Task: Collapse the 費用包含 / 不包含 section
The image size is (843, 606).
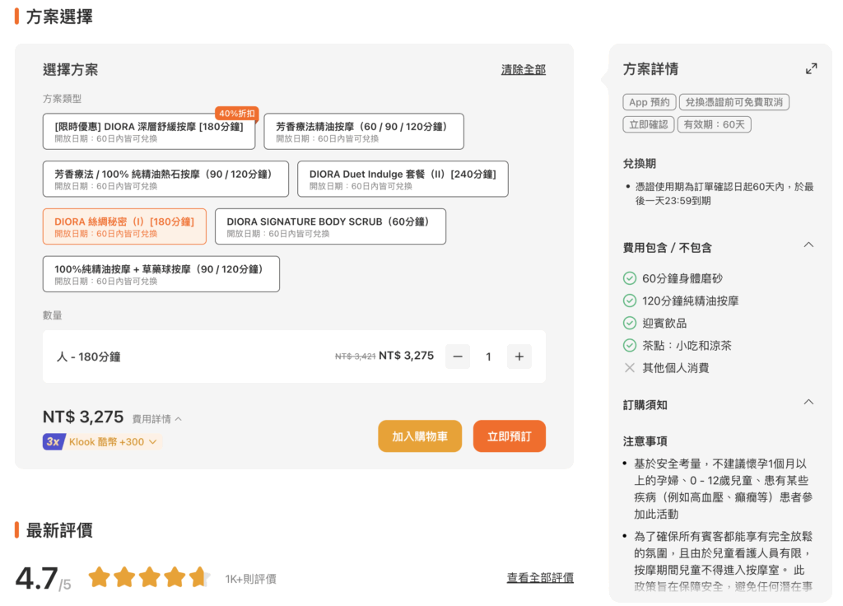Action: click(x=808, y=245)
